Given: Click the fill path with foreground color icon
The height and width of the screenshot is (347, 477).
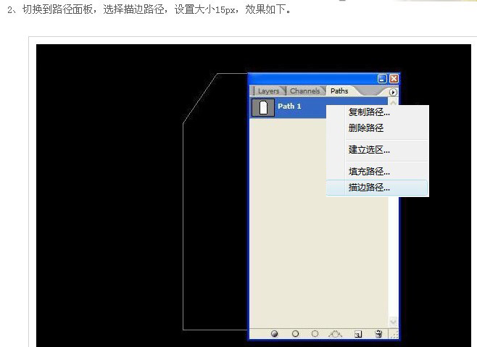Looking at the screenshot, I should [x=275, y=334].
